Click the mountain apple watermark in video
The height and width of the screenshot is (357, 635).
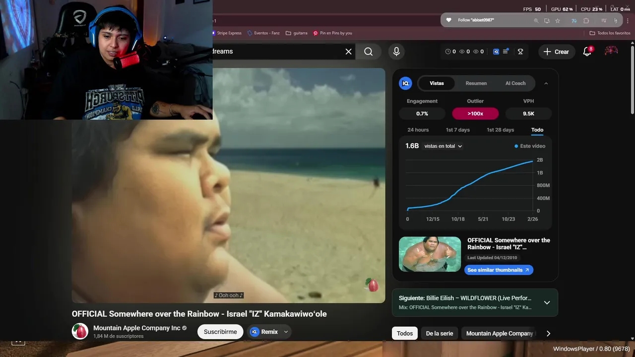click(372, 285)
